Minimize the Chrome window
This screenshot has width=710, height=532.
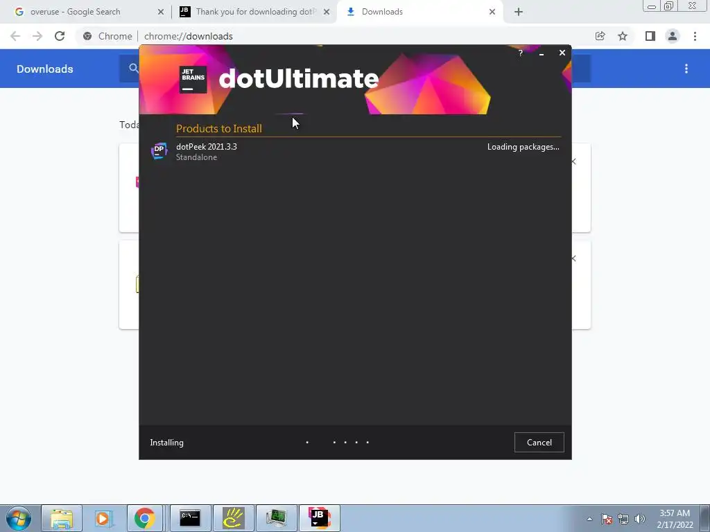tap(652, 6)
